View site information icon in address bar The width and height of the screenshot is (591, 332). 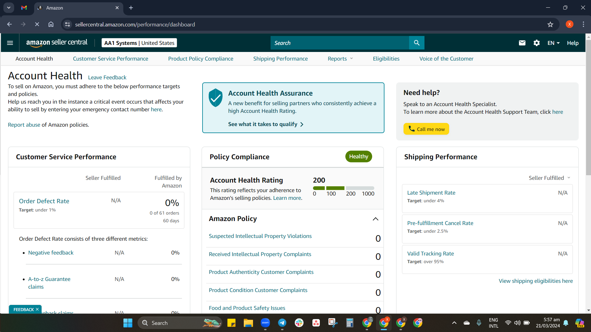pyautogui.click(x=67, y=24)
